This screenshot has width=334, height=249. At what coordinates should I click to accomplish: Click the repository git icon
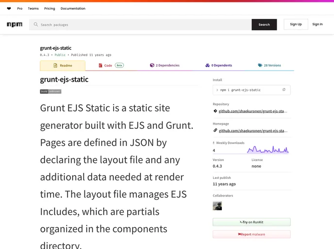click(215, 111)
